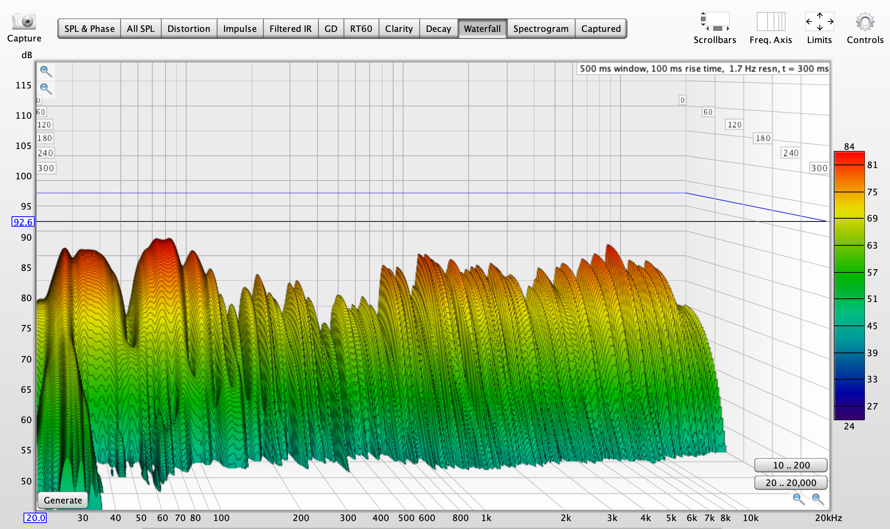Zoom in horizontally with bottom-right magnifier plus
Image resolution: width=890 pixels, height=529 pixels.
click(x=817, y=498)
